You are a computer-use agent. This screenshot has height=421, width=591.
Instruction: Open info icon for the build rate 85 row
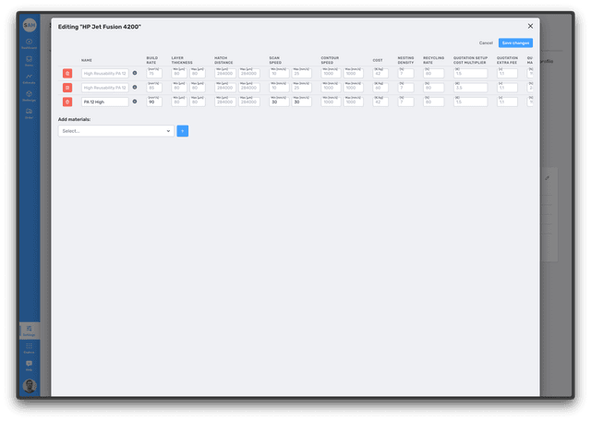click(135, 87)
